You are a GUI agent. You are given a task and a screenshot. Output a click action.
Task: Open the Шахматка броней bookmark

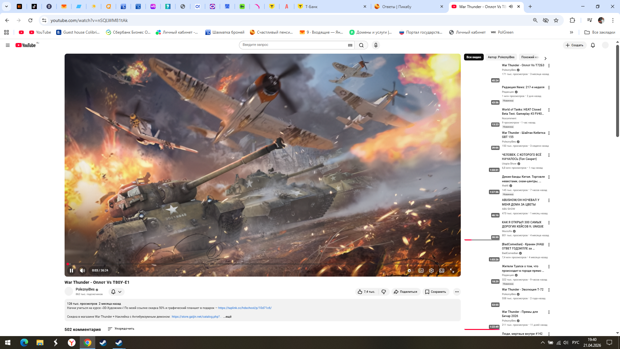click(225, 32)
